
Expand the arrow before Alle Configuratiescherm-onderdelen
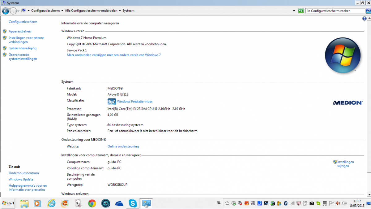coord(62,11)
